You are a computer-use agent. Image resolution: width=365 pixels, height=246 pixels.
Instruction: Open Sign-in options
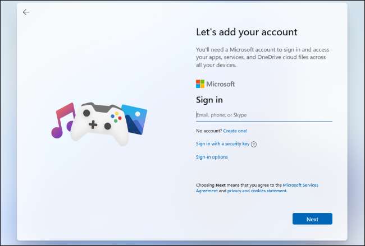point(212,157)
